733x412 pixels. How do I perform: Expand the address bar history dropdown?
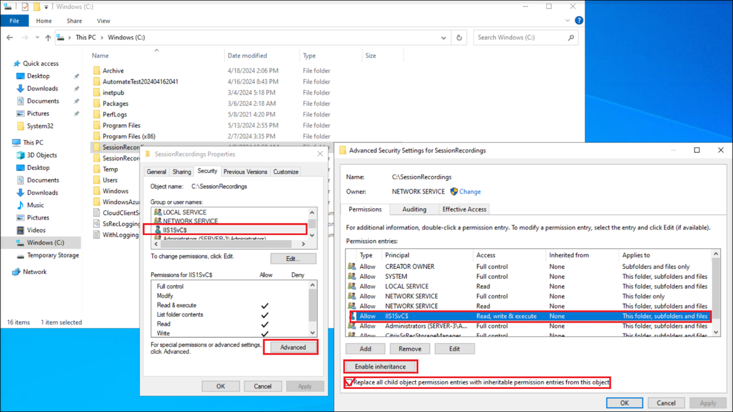tap(443, 37)
